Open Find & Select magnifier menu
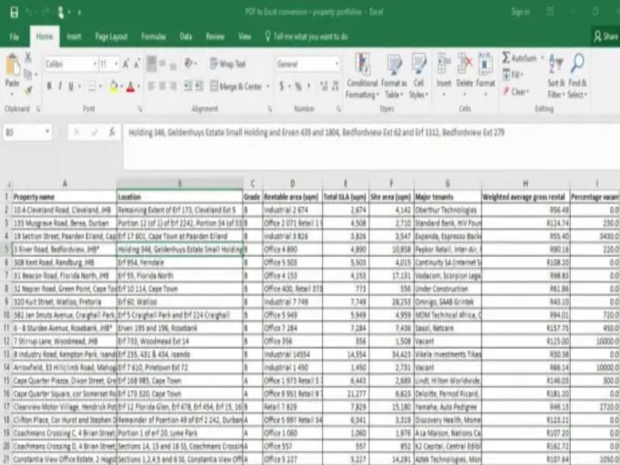This screenshot has height=465, width=620. (578, 76)
